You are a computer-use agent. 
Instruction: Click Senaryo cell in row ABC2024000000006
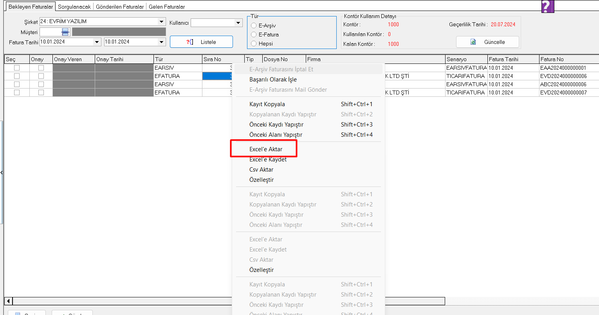point(466,84)
